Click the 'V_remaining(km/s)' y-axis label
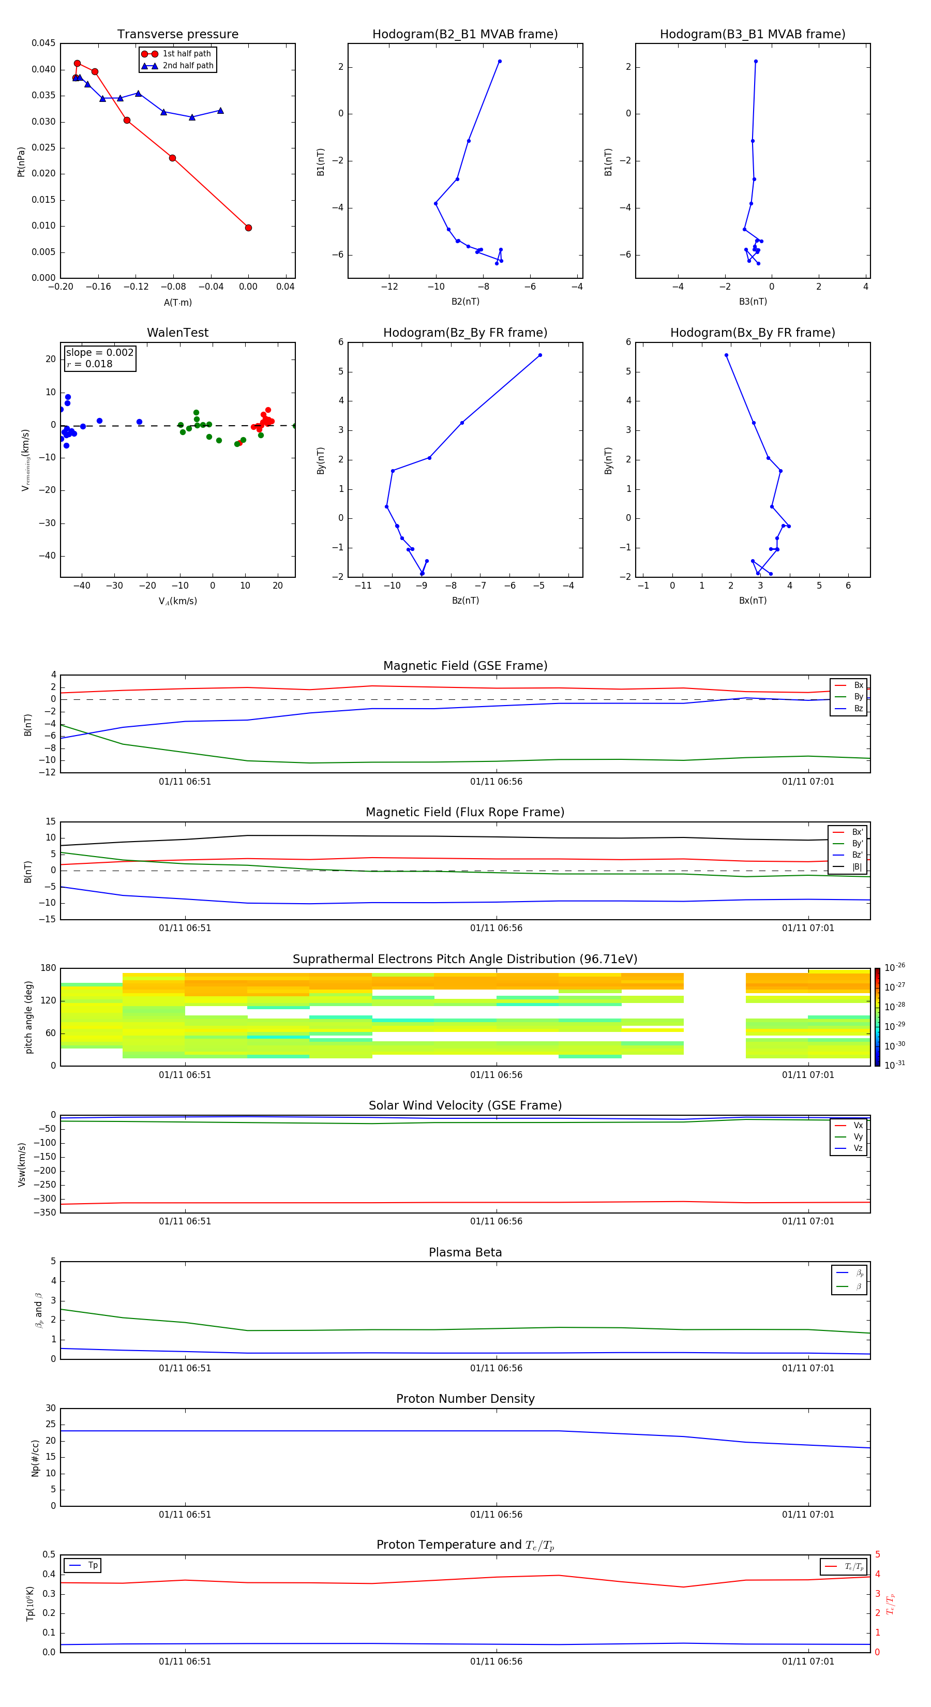Screen dimensions: 931x1707 point(25,460)
